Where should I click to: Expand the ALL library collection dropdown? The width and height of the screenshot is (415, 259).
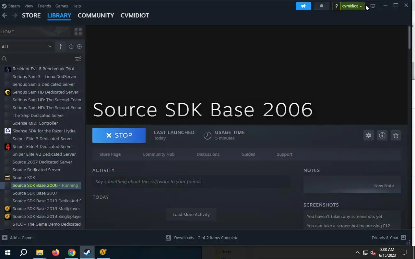coord(26,47)
